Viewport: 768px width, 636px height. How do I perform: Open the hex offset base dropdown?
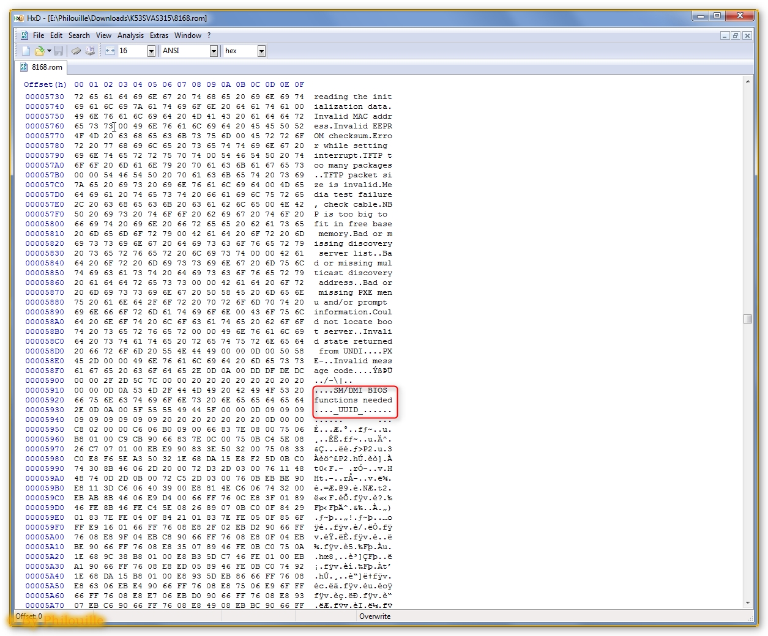(x=261, y=51)
